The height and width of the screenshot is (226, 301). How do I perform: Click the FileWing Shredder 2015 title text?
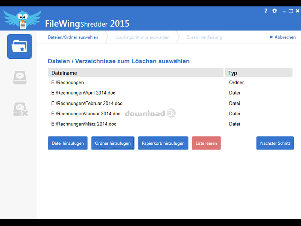point(87,24)
